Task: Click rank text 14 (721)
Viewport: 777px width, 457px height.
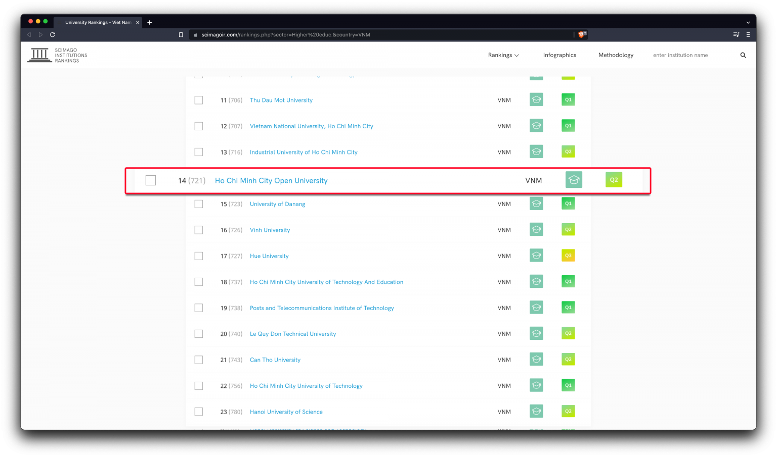Action: click(x=192, y=180)
